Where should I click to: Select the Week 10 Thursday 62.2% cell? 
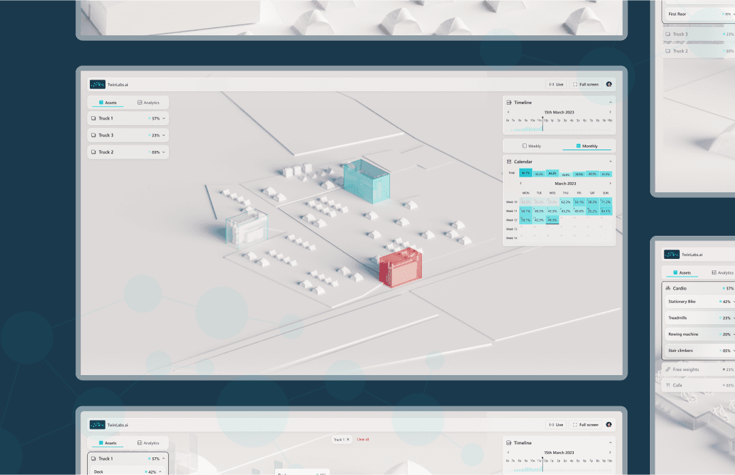click(x=566, y=202)
